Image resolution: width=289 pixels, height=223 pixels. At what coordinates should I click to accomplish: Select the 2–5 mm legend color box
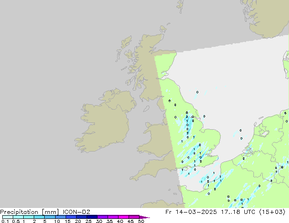pyautogui.click(x=39, y=217)
